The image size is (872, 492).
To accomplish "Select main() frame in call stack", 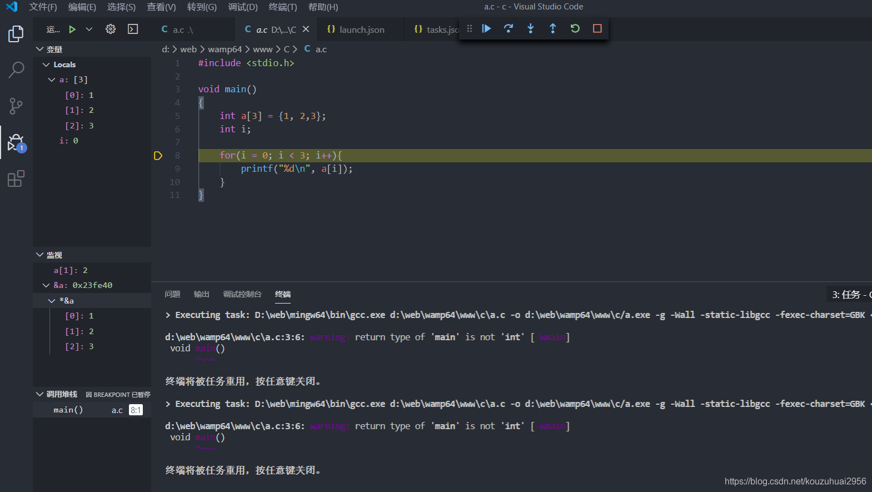I will [92, 410].
